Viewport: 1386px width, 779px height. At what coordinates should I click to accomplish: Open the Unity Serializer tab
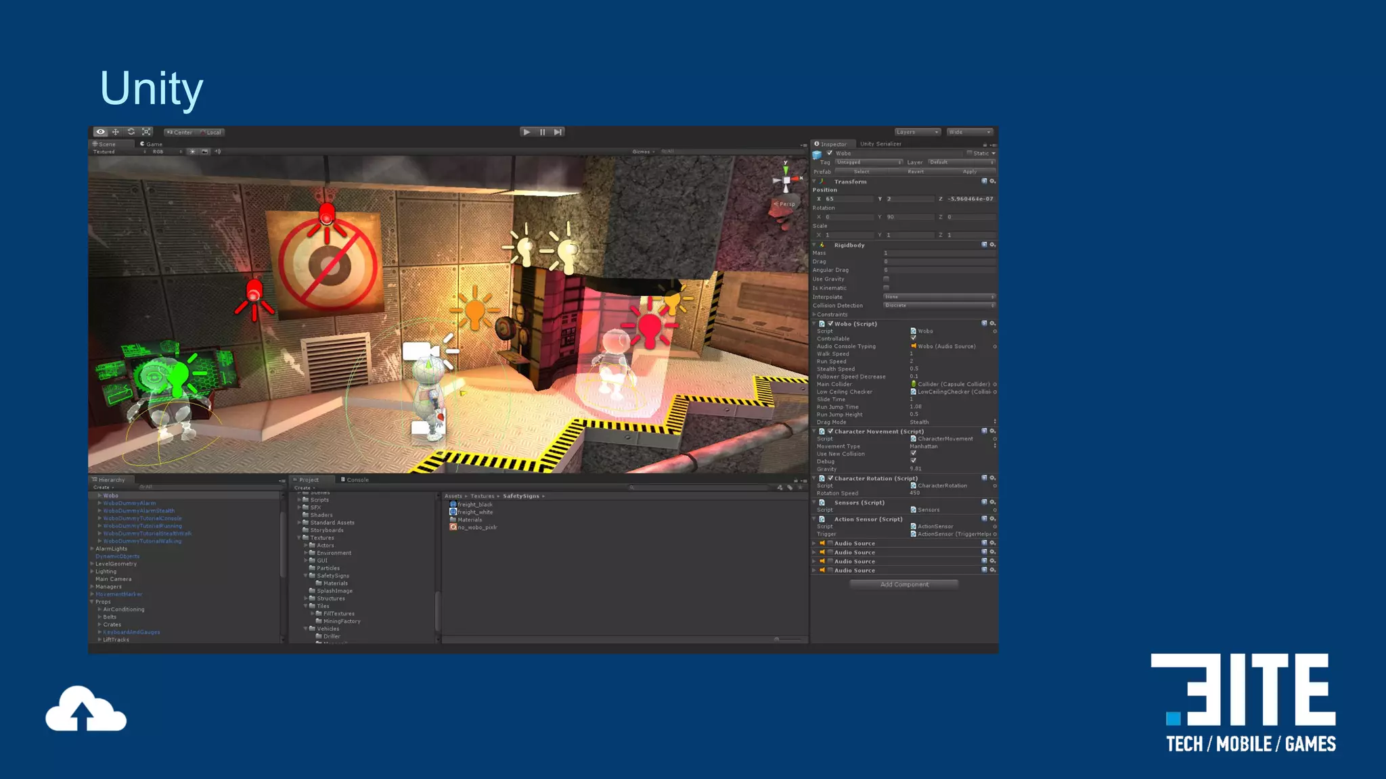coord(880,144)
